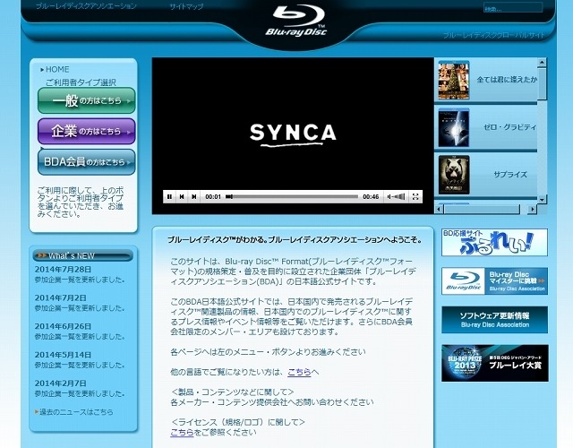Open the Blu-ray Disc マイスターに挑戦 banner

point(494,280)
